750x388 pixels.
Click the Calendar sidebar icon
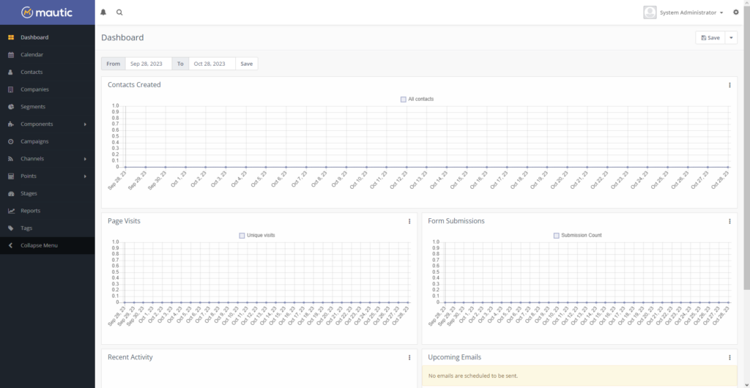pos(11,55)
